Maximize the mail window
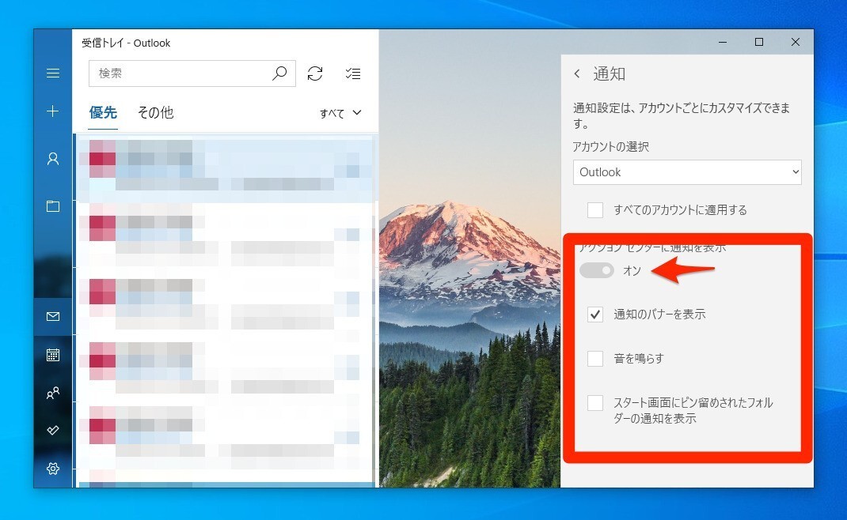Viewport: 847px width, 520px height. (x=759, y=42)
